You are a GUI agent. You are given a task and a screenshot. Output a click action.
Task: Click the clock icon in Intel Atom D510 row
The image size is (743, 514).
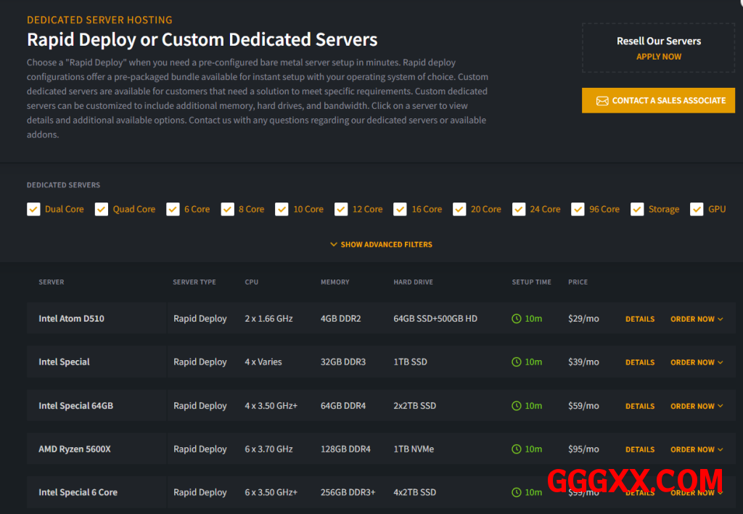pyautogui.click(x=517, y=319)
